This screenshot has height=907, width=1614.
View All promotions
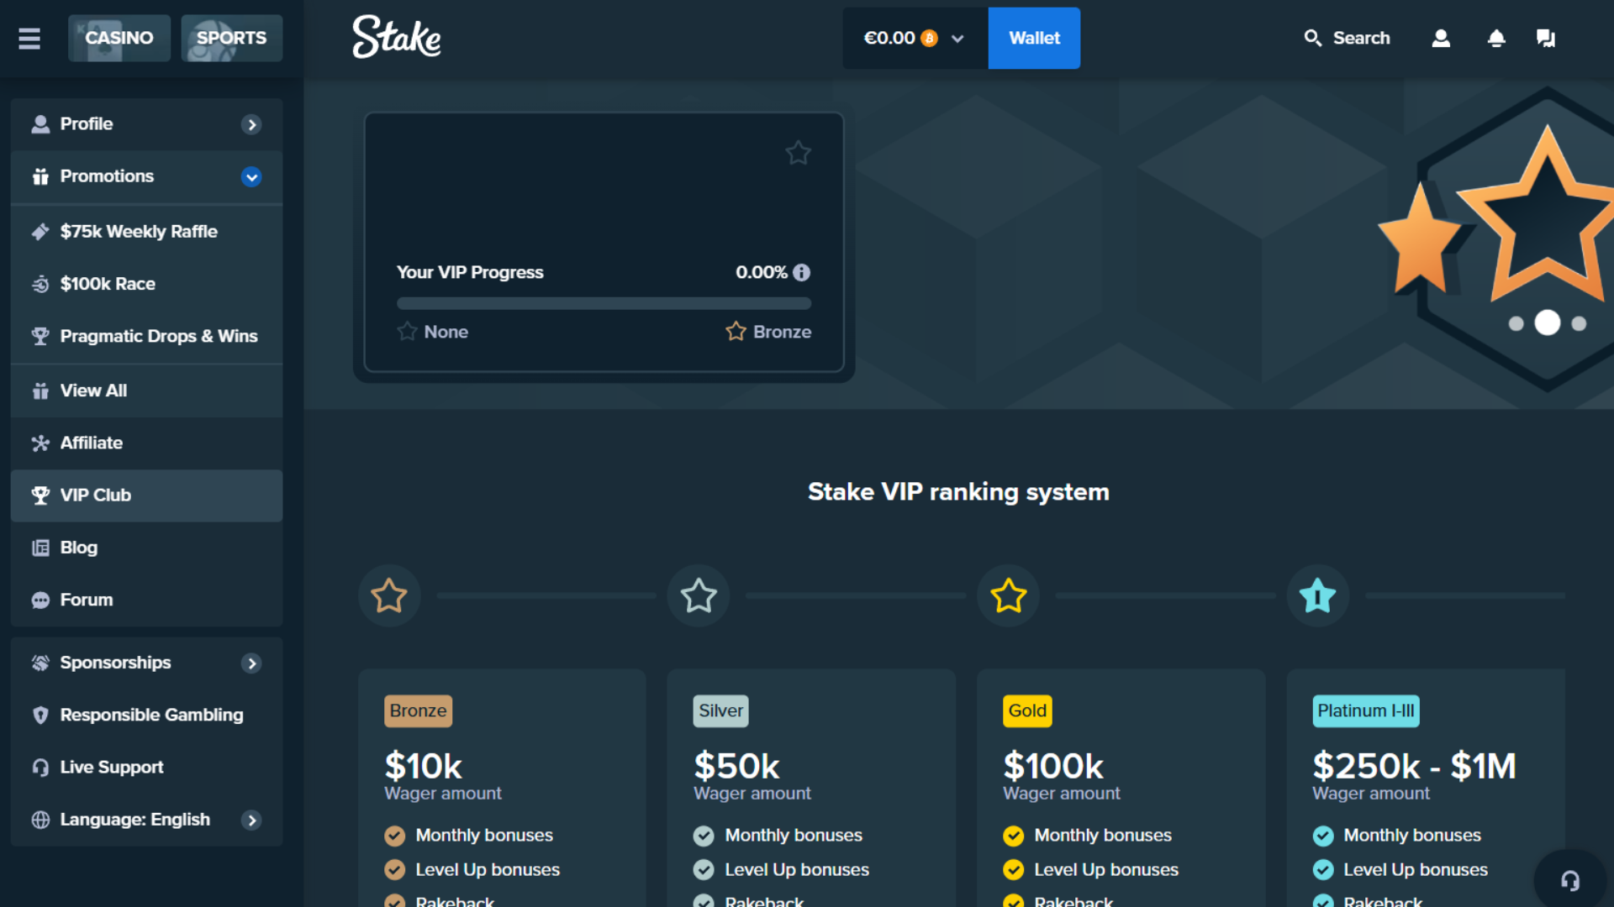point(146,391)
